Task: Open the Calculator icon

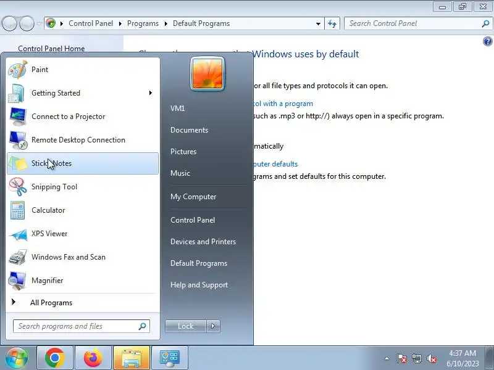Action: pos(17,210)
